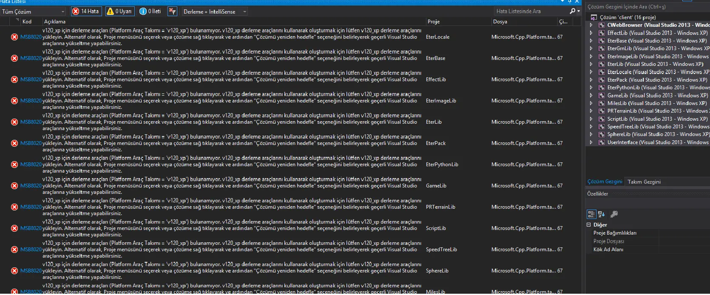Click the error icon in the EffectLib row

click(x=14, y=79)
